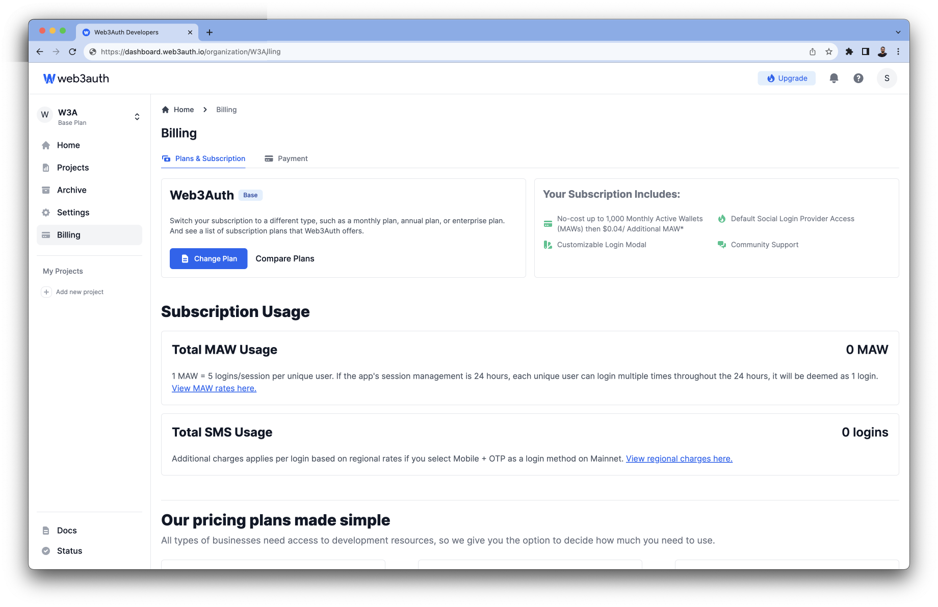Click the plus icon for Add new project
This screenshot has height=607, width=938.
pos(46,292)
